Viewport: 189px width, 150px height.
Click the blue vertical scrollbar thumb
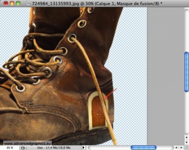click(187, 72)
